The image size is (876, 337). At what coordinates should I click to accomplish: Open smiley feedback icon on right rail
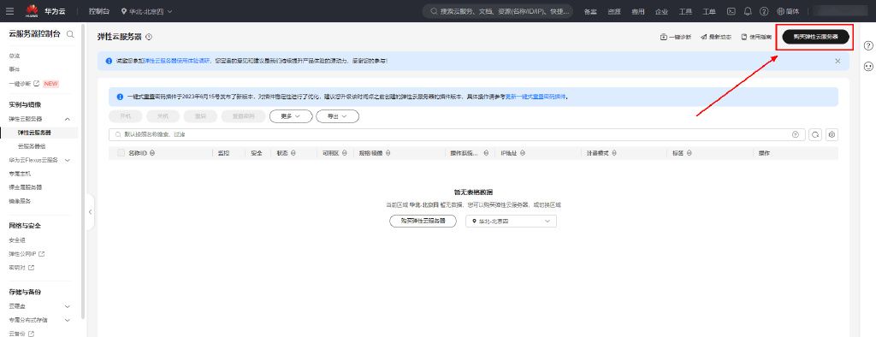click(868, 67)
